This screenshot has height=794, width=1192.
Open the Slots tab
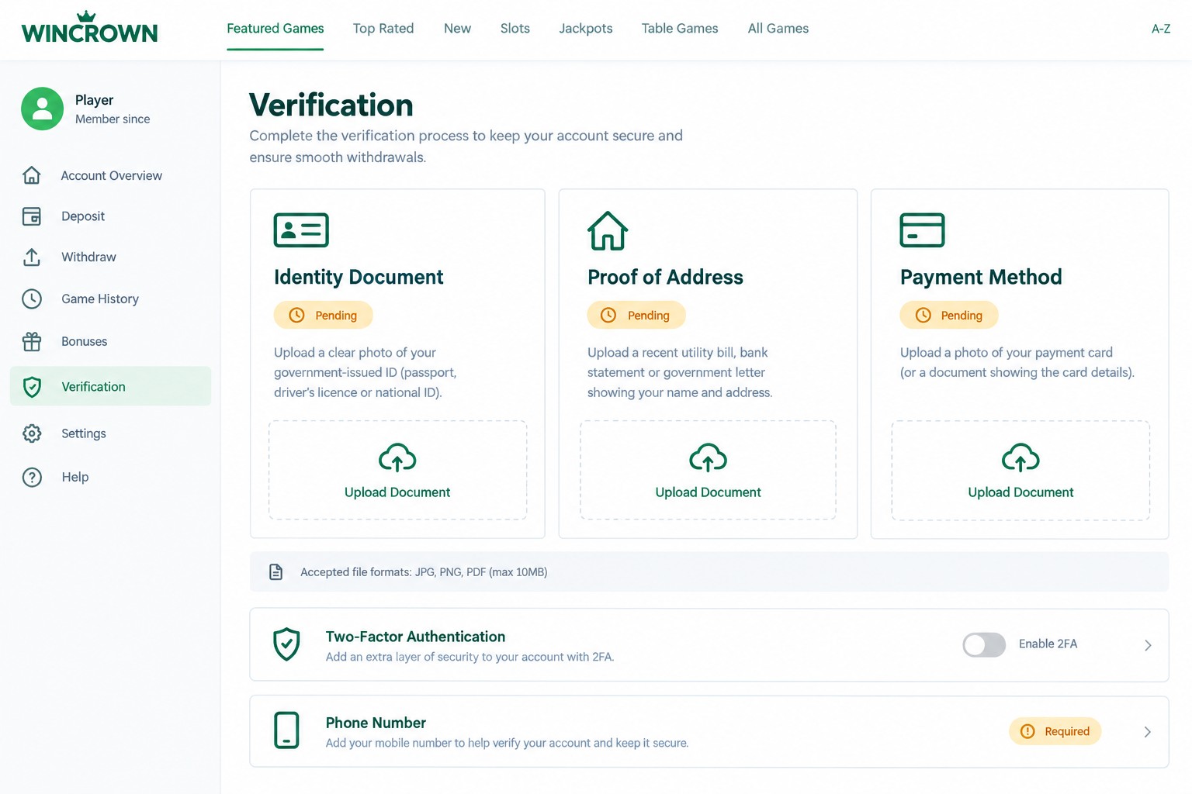click(515, 29)
